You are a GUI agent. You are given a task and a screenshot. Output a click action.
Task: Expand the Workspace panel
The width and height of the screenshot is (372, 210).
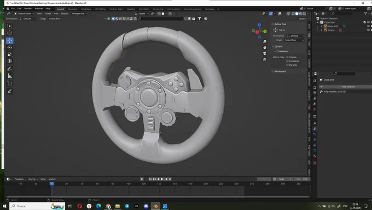pos(273,71)
